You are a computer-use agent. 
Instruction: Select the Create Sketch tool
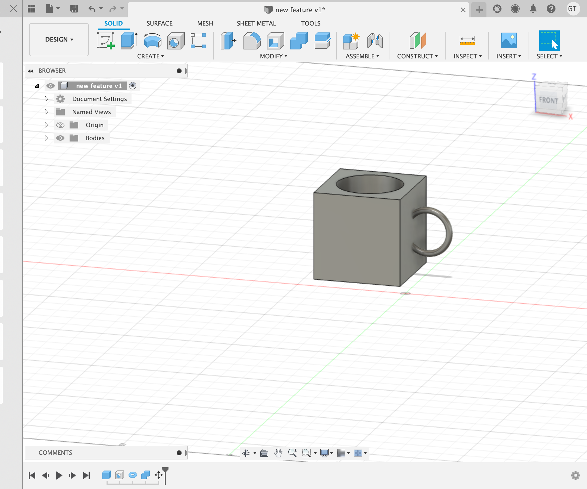(106, 41)
